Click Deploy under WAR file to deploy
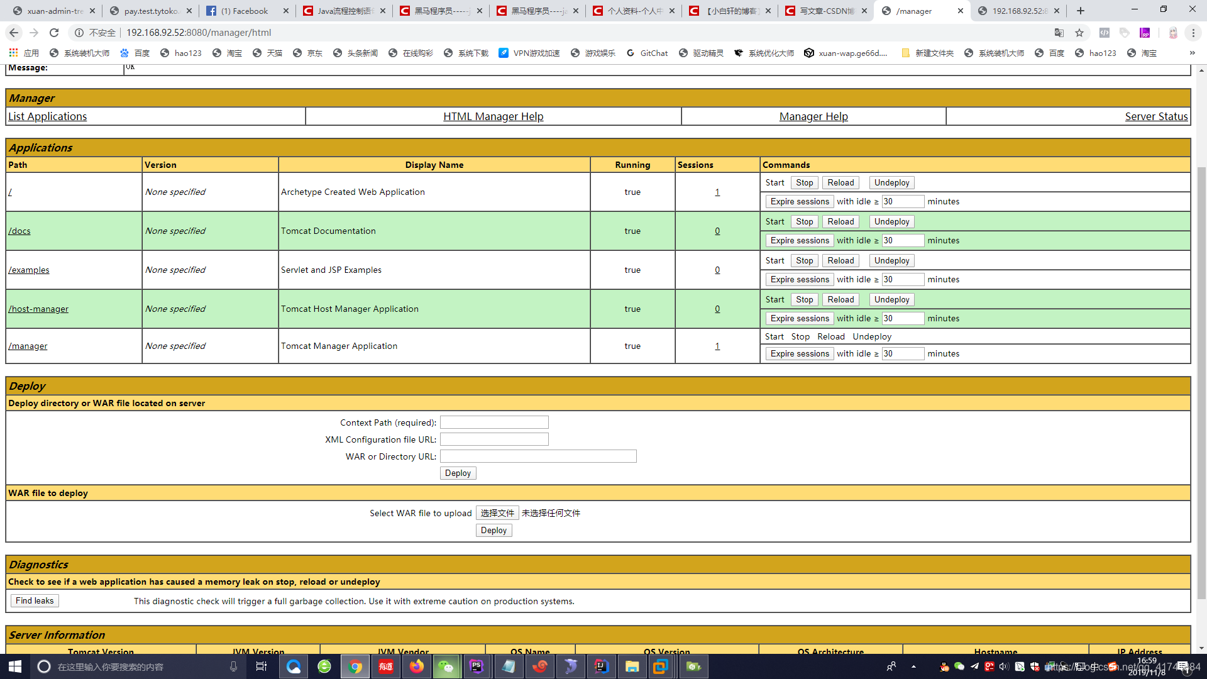The height and width of the screenshot is (679, 1207). [x=493, y=531]
